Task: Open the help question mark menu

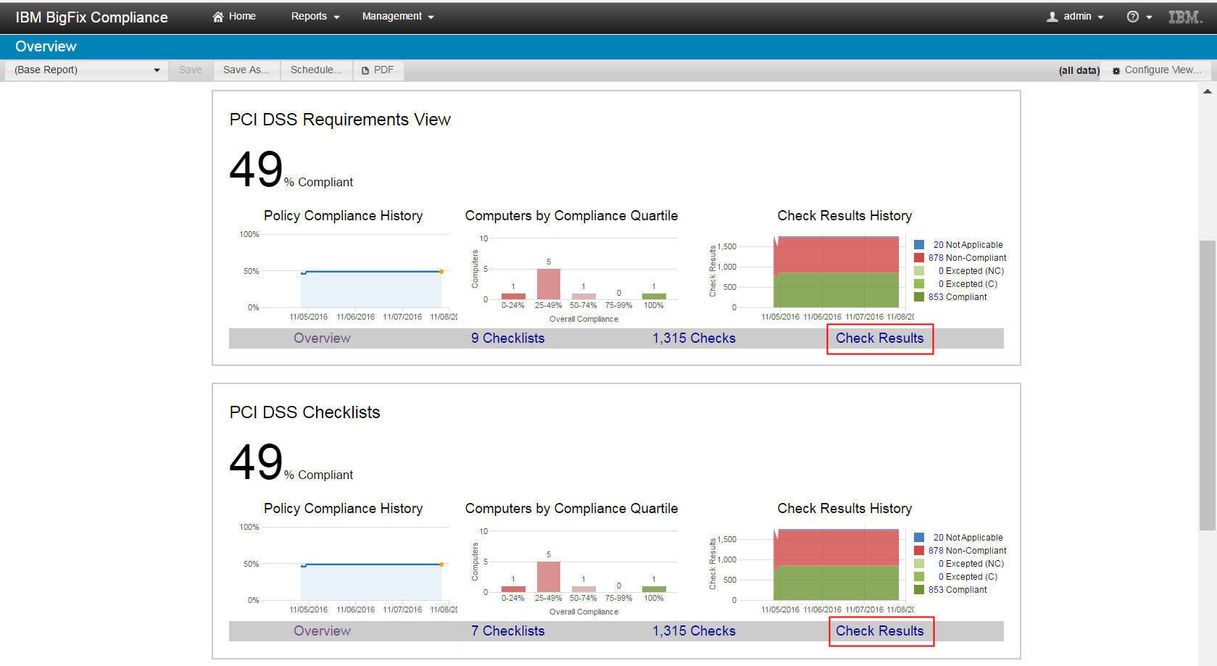Action: pos(1137,17)
